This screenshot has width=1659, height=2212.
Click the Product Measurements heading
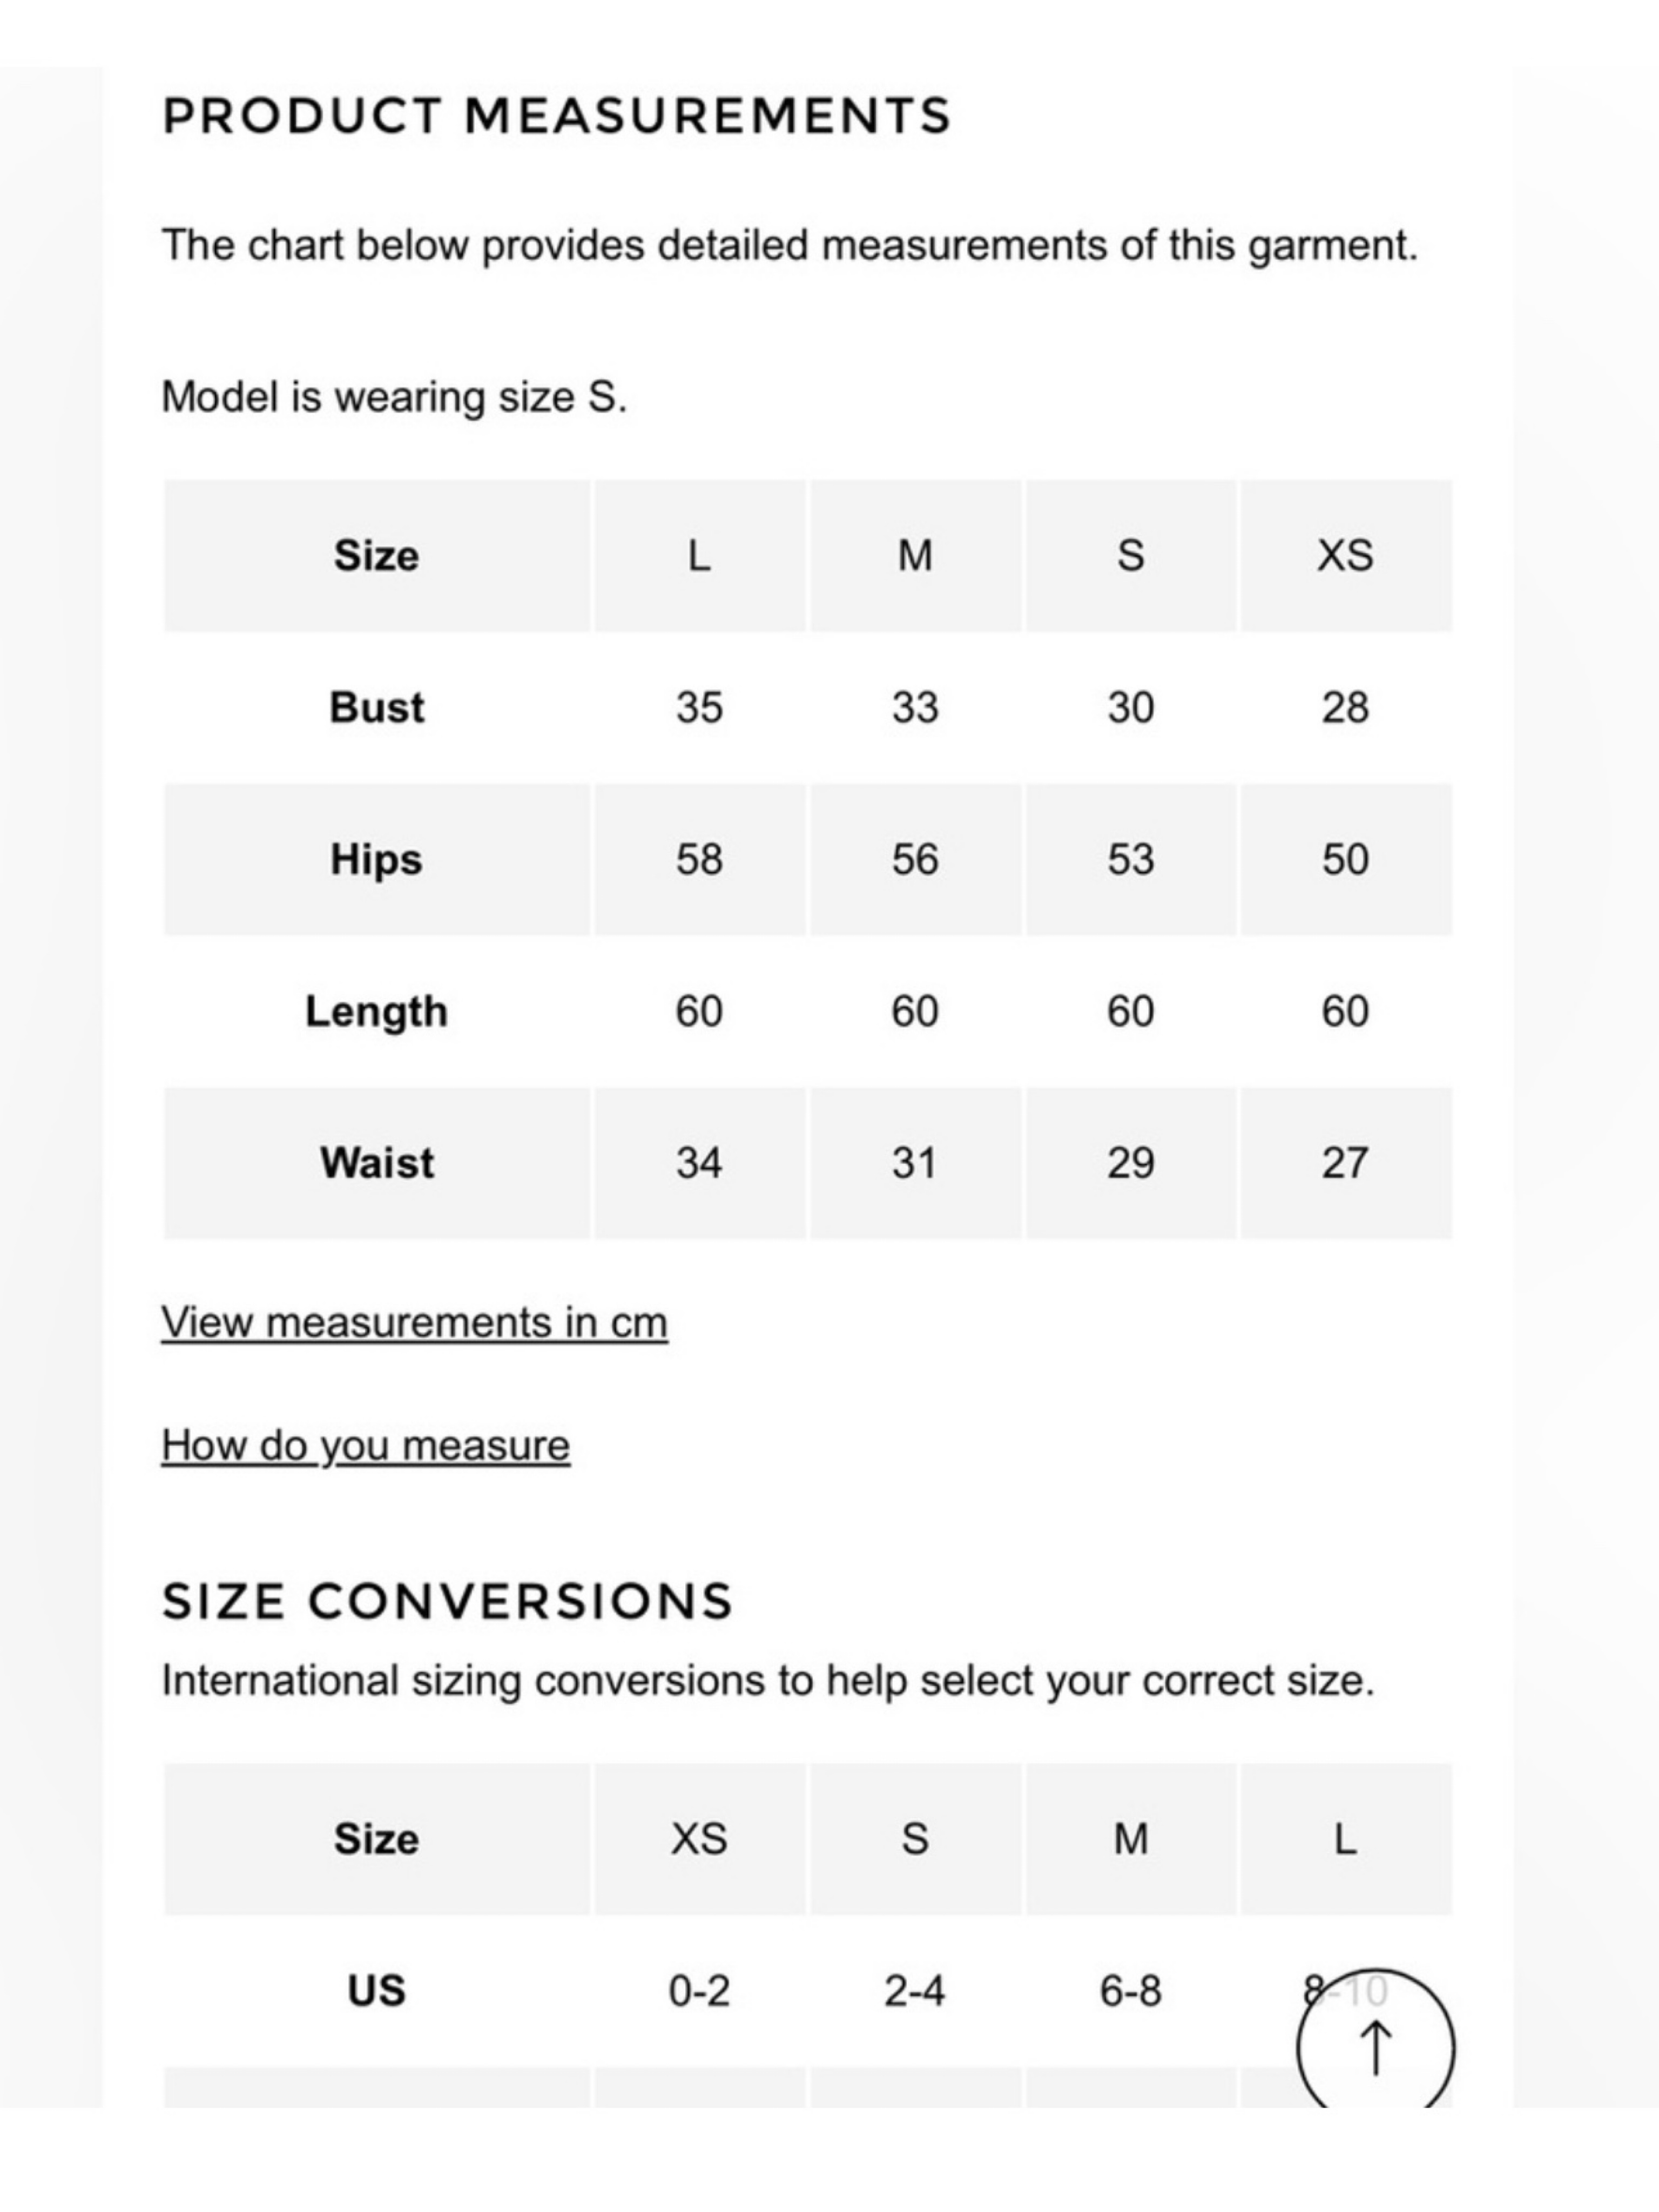coord(557,116)
